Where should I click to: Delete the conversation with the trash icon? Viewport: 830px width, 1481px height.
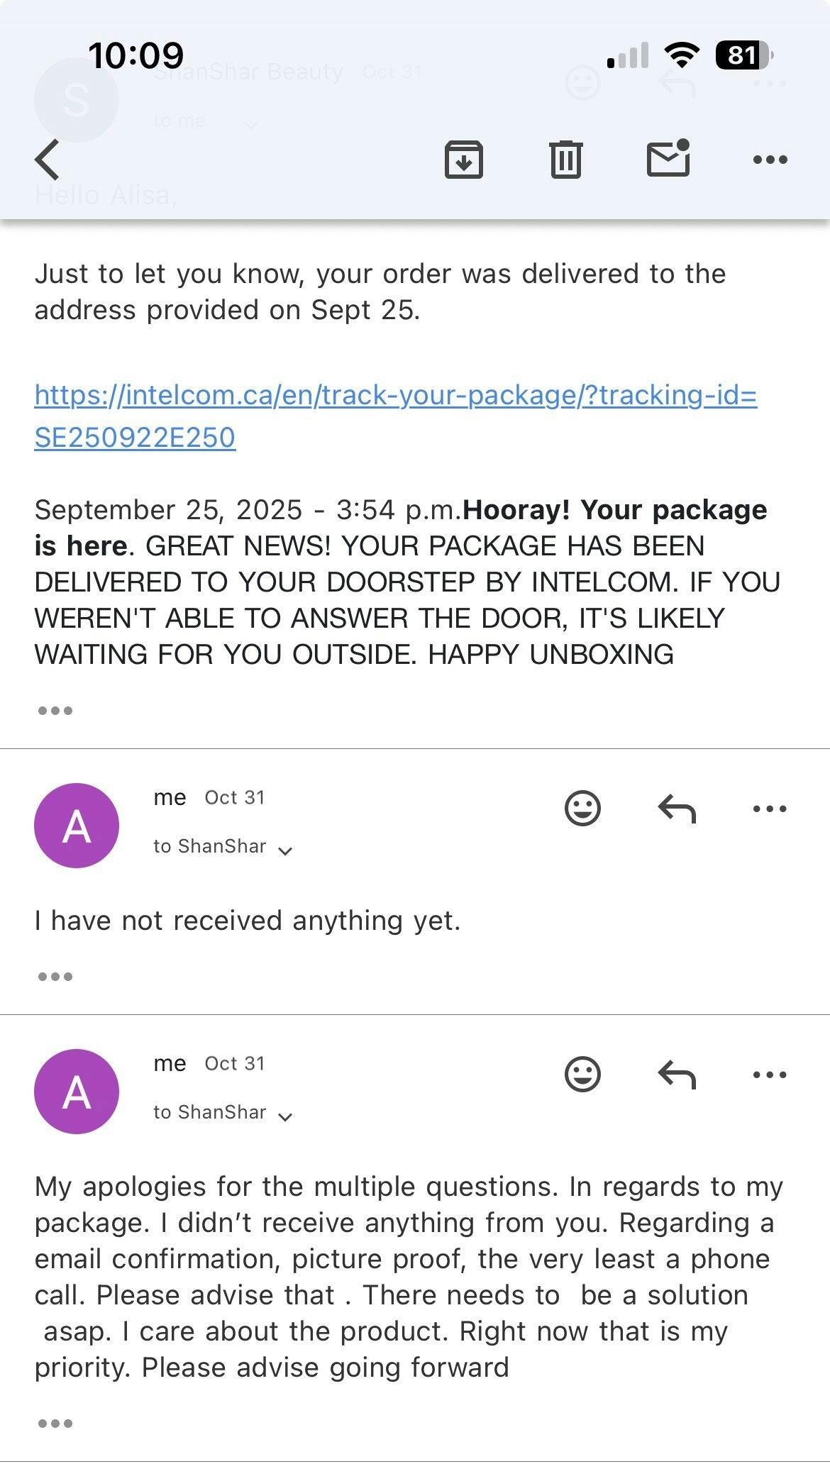[x=565, y=159]
